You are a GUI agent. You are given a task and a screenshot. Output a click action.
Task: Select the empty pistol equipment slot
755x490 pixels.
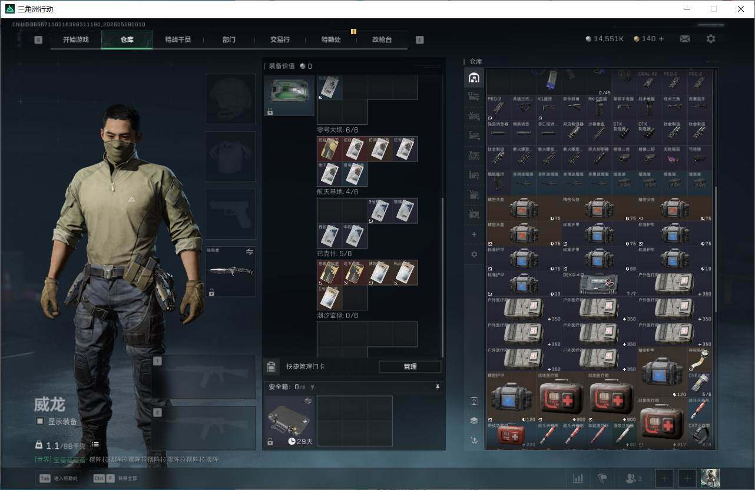230,214
